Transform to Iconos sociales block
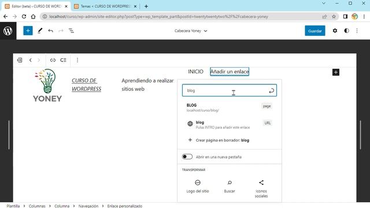Screen dimensions: 370x208 pos(261,189)
